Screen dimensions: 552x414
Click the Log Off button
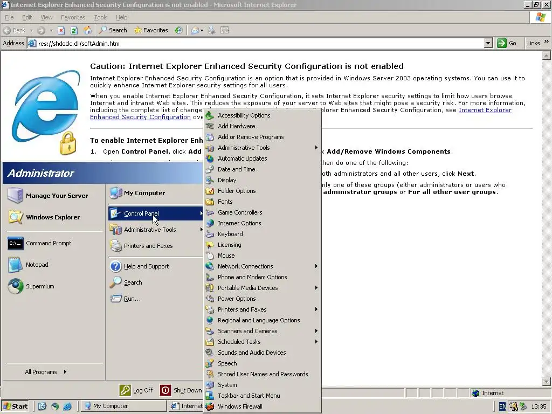tap(136, 390)
